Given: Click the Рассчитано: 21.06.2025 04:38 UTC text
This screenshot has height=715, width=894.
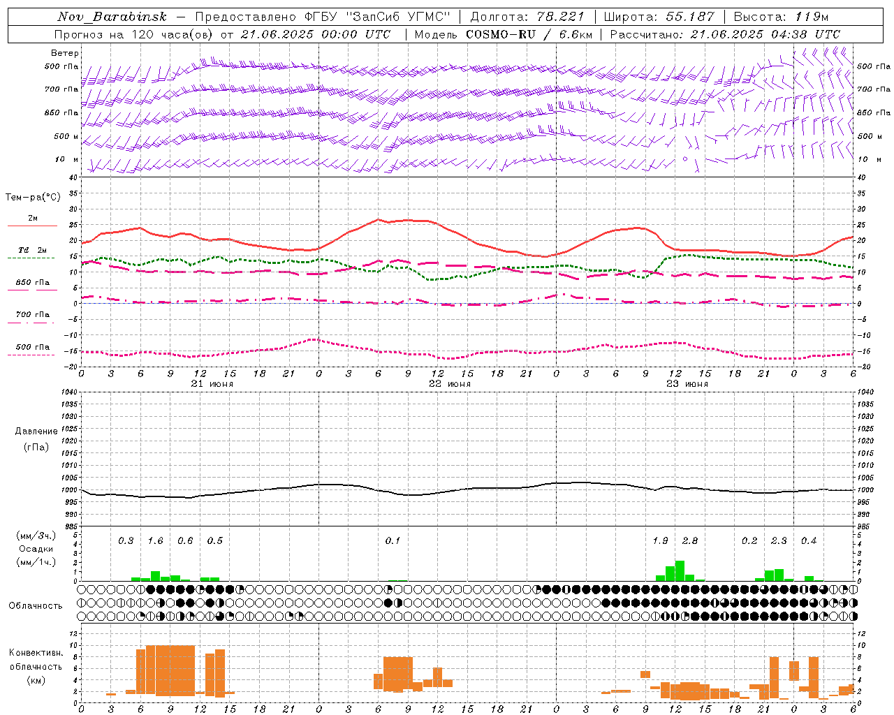Looking at the screenshot, I should coord(725,34).
